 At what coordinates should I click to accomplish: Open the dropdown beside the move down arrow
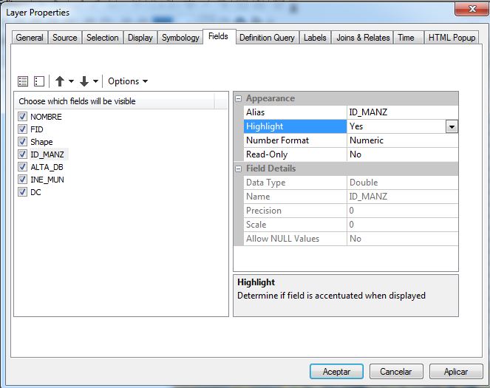96,81
